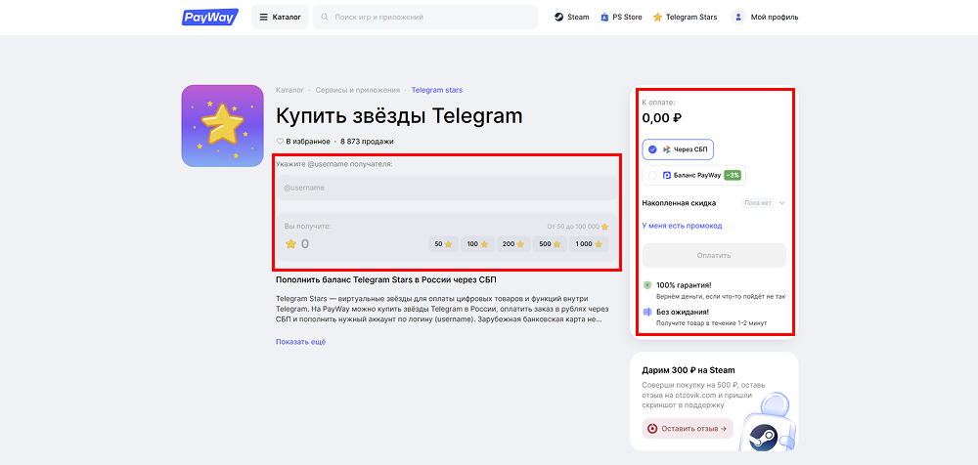Click the От 50 до 100 000 range text

tap(572, 227)
